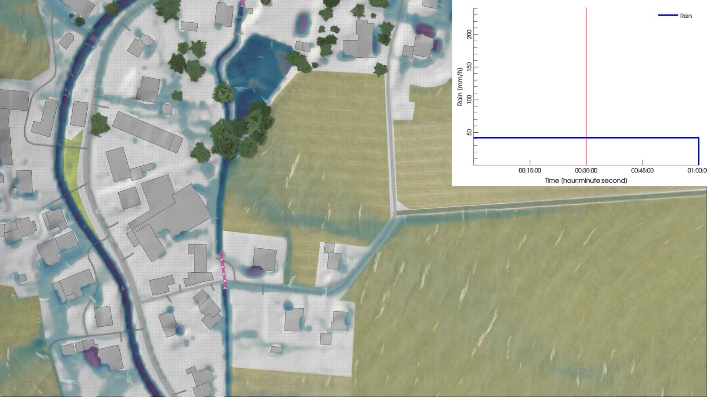Click the 'Time (hour:minute:second)' axis title
707x397 pixels.
coord(586,180)
